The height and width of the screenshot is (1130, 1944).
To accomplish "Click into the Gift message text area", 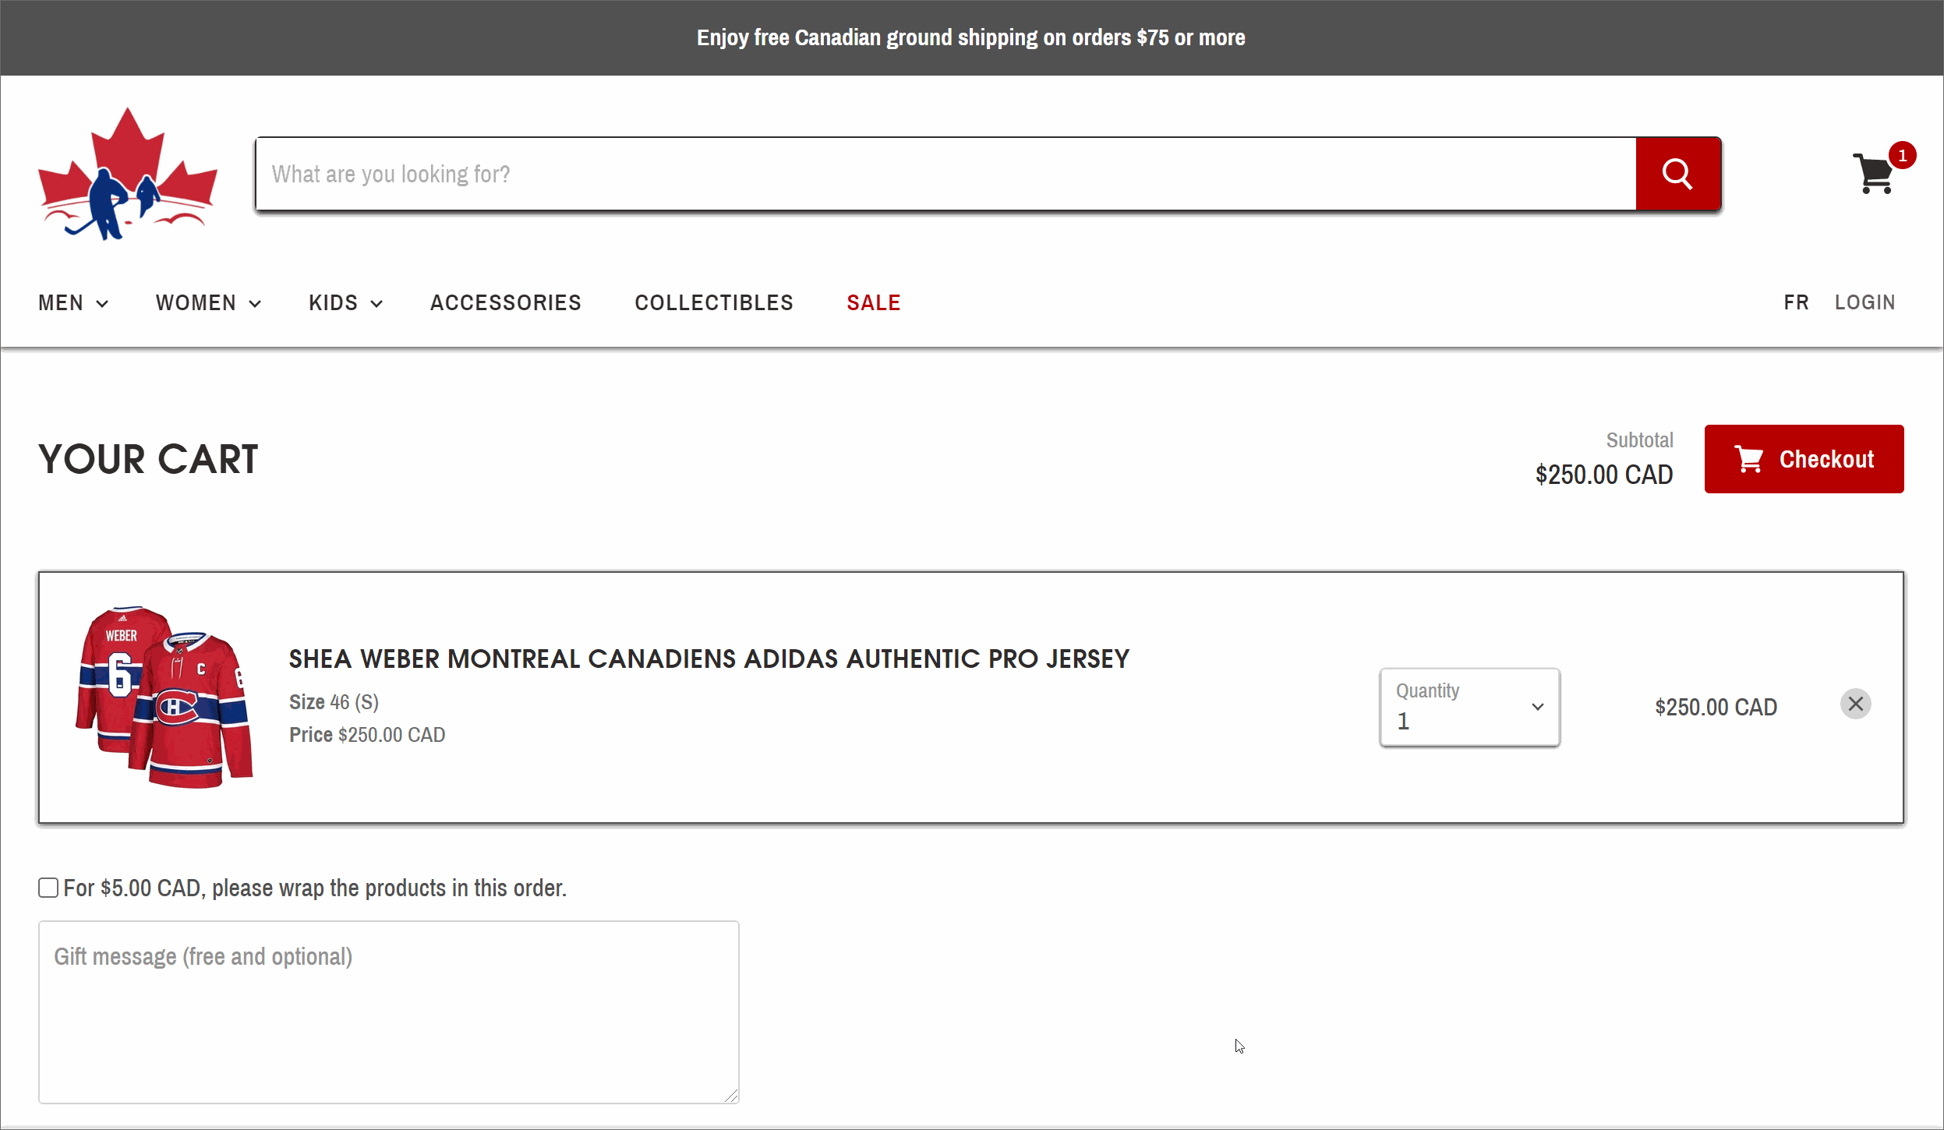I will [389, 1012].
